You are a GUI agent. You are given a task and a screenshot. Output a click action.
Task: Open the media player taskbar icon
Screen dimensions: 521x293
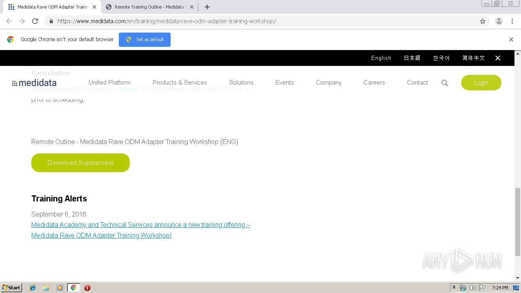(x=60, y=288)
